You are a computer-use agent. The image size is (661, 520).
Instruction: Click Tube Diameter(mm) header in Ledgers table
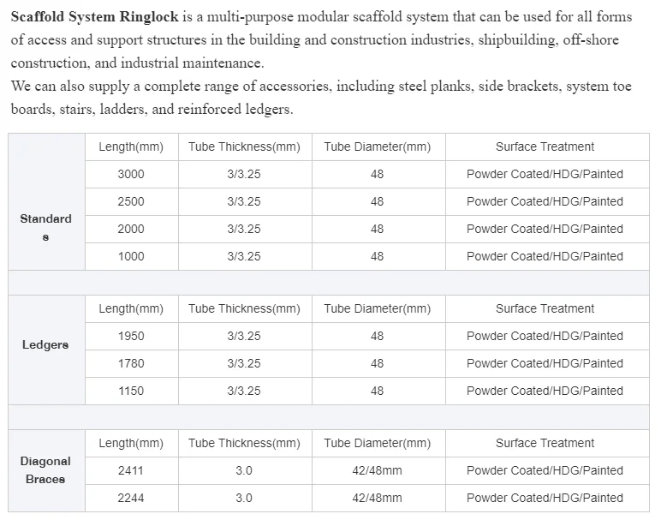378,308
